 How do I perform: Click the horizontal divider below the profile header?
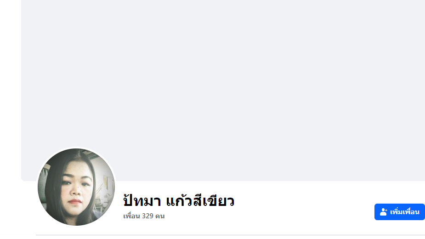(230, 235)
